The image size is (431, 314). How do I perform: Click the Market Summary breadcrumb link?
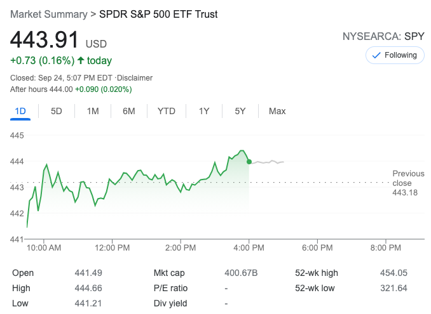click(49, 13)
